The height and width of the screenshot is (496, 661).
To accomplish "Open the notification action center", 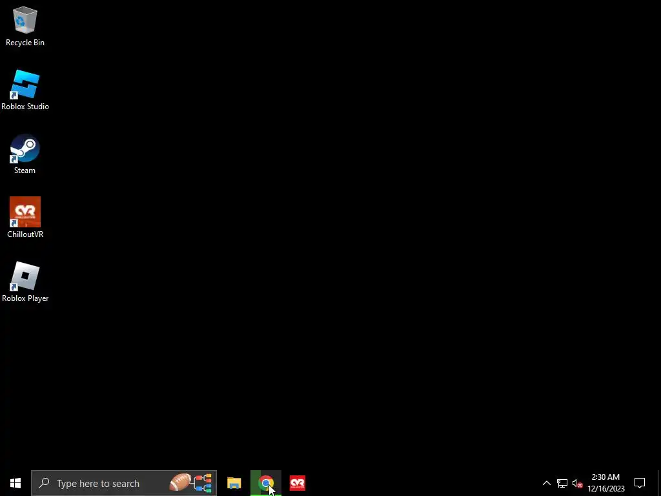I will 640,483.
